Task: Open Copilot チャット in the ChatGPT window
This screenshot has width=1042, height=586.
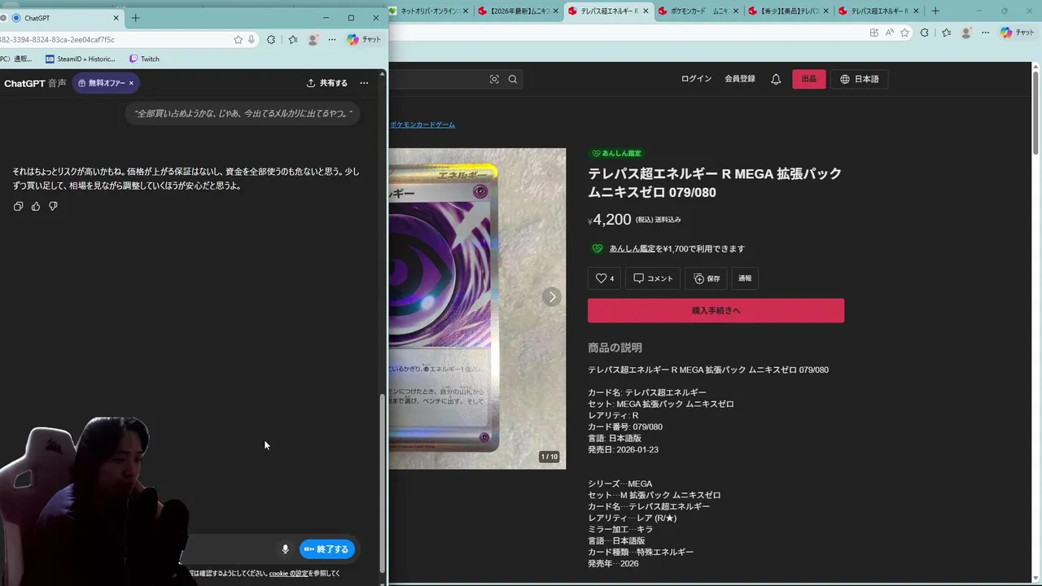Action: (364, 39)
